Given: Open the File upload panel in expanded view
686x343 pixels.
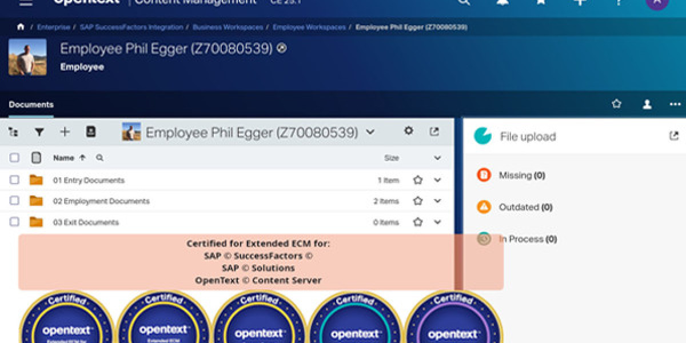Looking at the screenshot, I should [673, 135].
